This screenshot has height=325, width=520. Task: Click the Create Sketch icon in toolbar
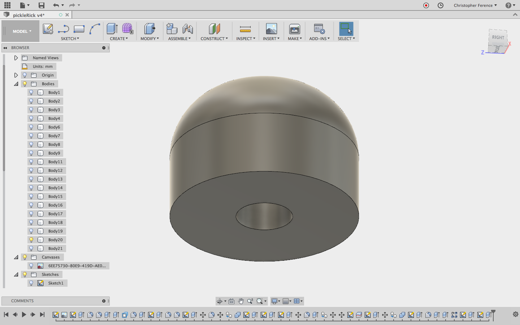(x=48, y=29)
